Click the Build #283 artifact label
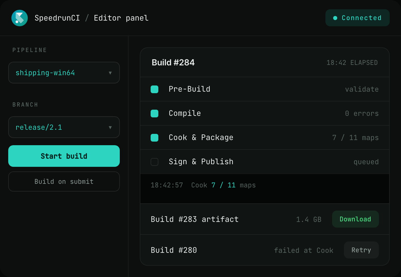 pos(195,219)
